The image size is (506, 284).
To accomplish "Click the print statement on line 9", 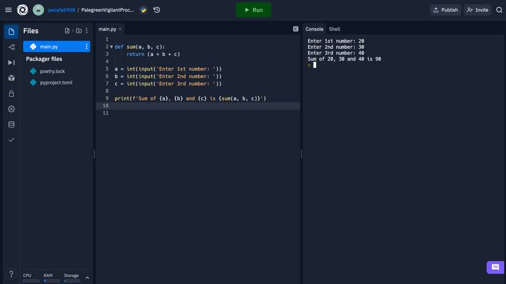I will [x=190, y=99].
